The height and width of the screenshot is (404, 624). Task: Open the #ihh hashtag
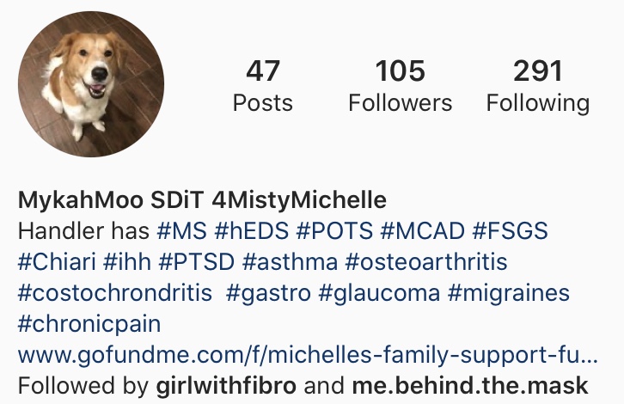(x=127, y=262)
